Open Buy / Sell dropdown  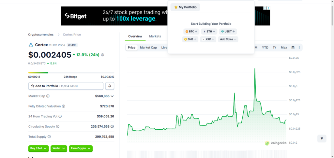pos(38,149)
